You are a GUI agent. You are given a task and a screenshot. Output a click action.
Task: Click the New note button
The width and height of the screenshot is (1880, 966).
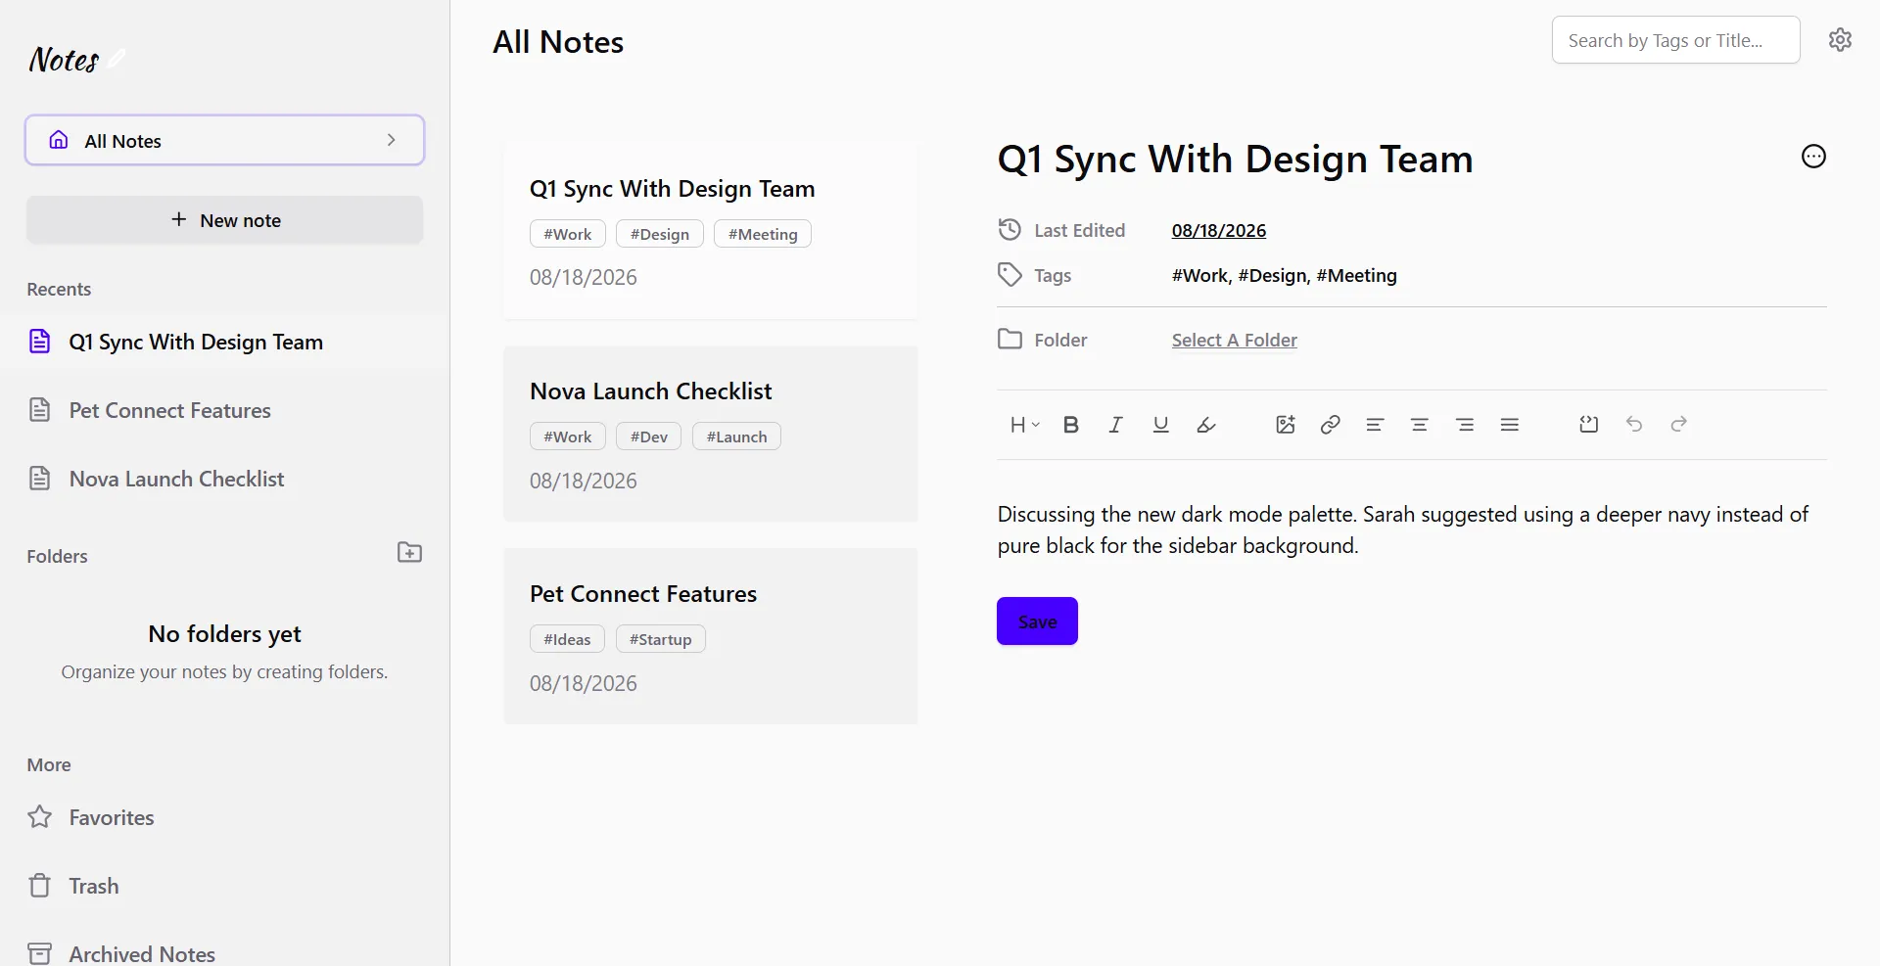[225, 220]
